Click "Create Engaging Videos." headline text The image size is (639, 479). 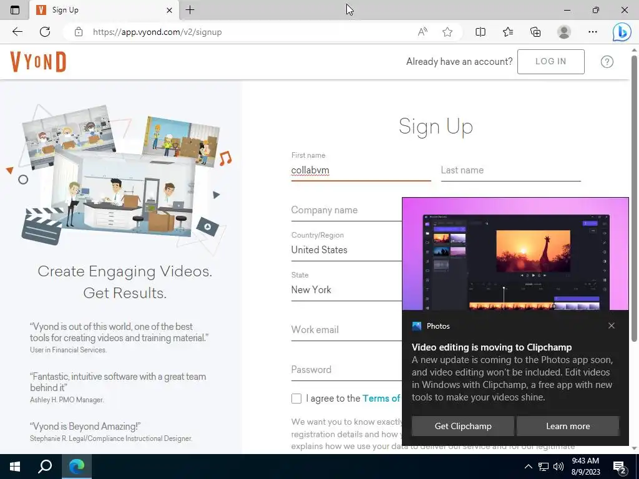pyautogui.click(x=125, y=271)
